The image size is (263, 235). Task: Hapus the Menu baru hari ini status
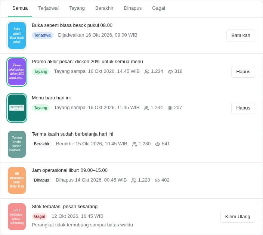(x=243, y=108)
